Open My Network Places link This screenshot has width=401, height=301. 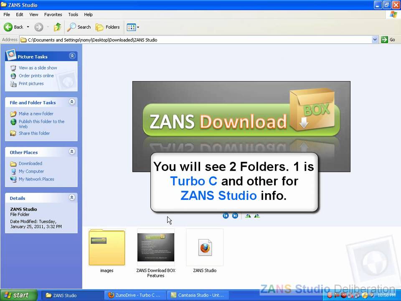pos(37,179)
